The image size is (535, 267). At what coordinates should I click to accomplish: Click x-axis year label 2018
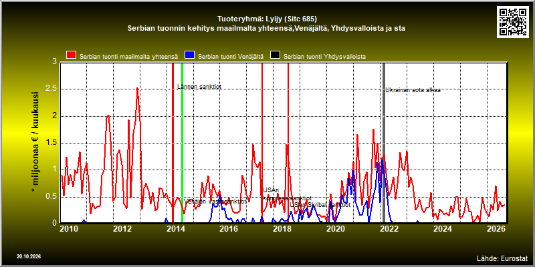282,229
